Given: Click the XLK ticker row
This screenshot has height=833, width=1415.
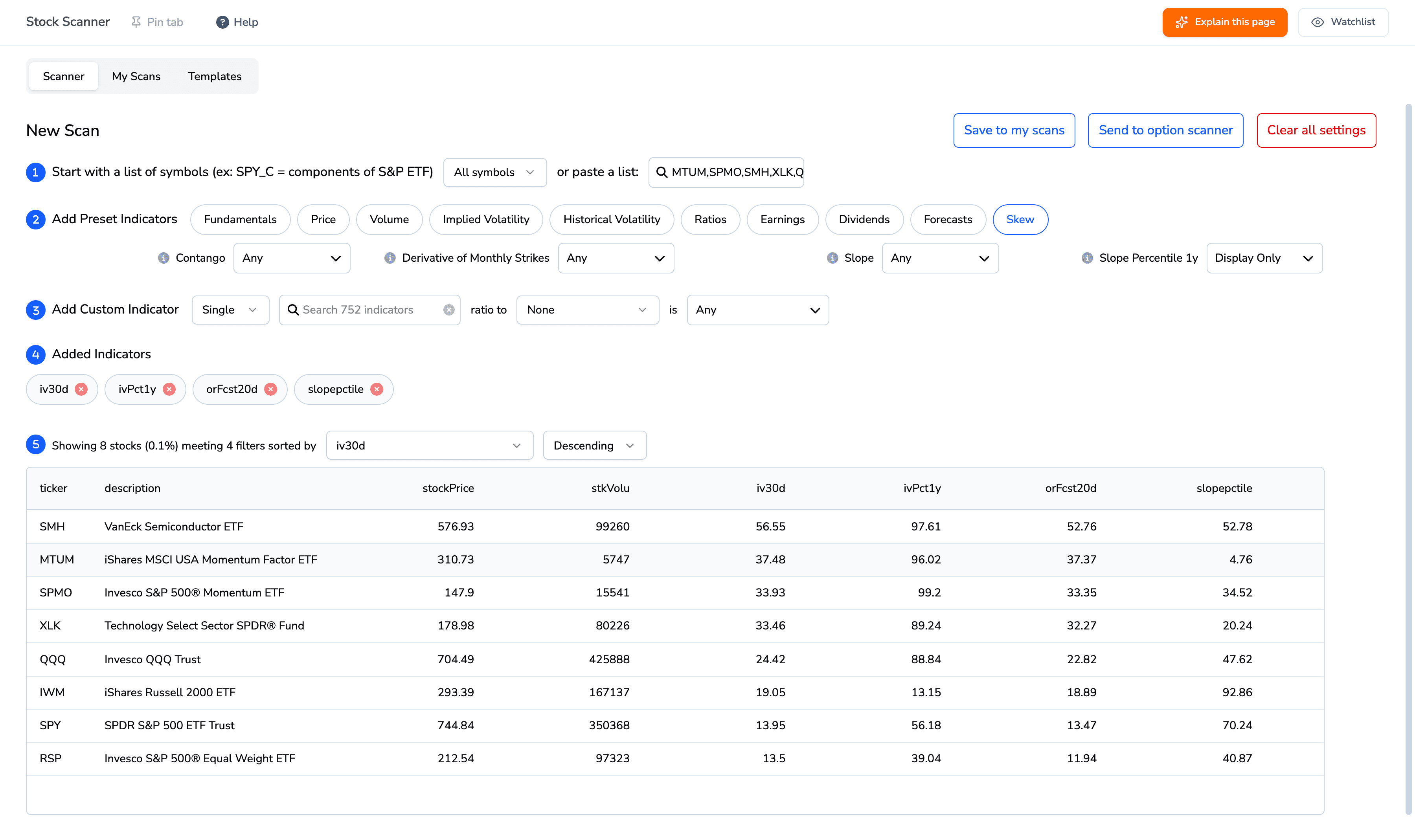Looking at the screenshot, I should pos(675,626).
